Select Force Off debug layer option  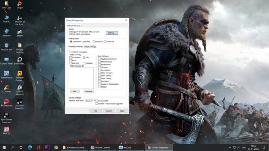[109, 42]
